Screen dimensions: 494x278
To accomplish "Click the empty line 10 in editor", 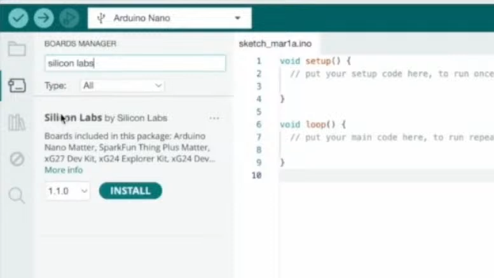I will pos(387,175).
